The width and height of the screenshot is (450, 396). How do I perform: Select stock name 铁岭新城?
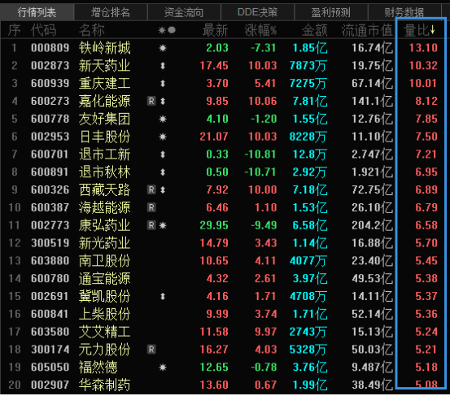105,48
